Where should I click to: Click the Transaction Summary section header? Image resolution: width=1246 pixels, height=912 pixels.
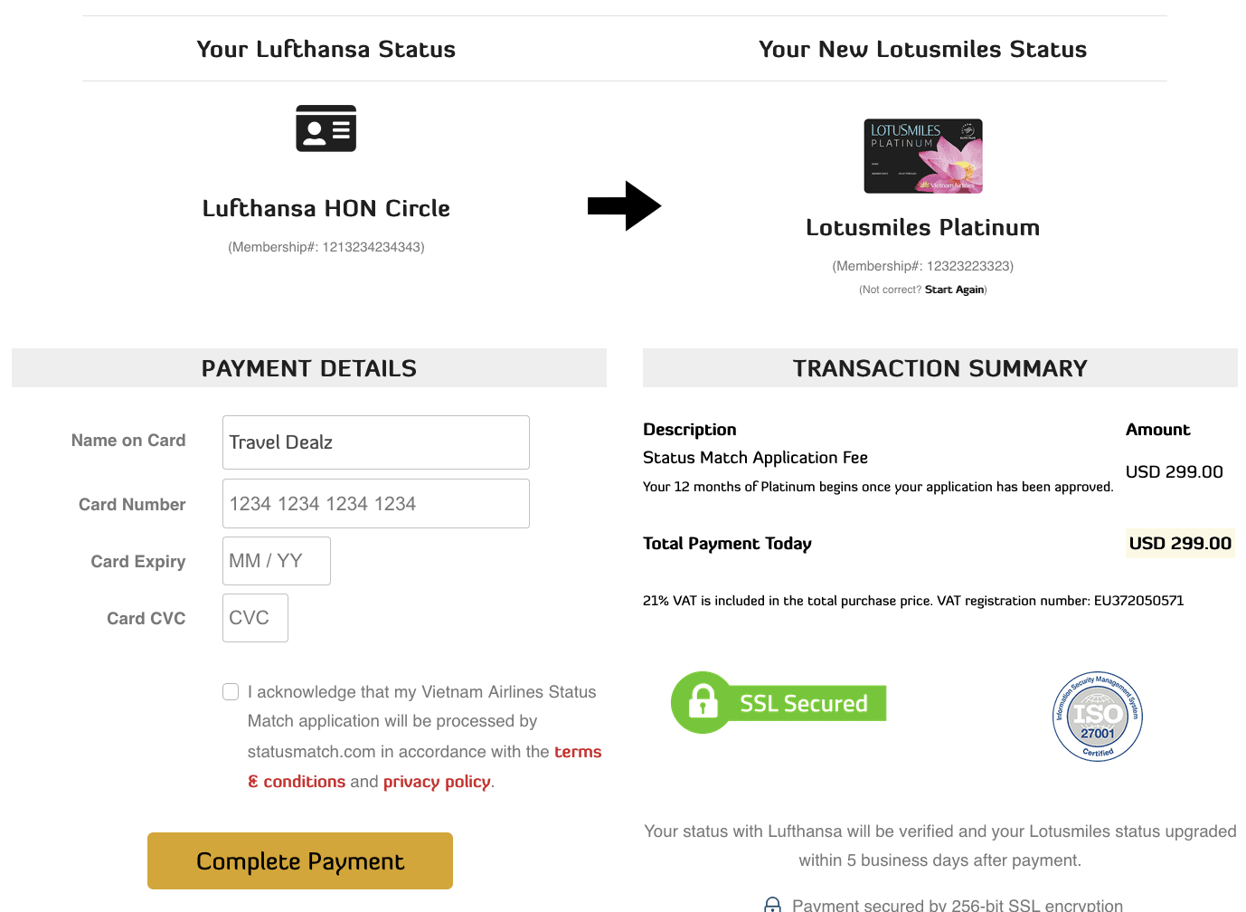[939, 368]
